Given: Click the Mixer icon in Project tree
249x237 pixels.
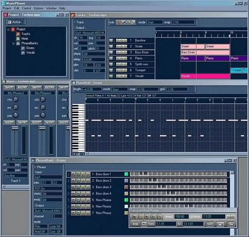Looking at the screenshot, I should pyautogui.click(x=18, y=39).
